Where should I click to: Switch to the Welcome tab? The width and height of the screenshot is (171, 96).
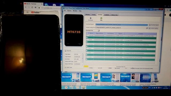tap(87, 14)
